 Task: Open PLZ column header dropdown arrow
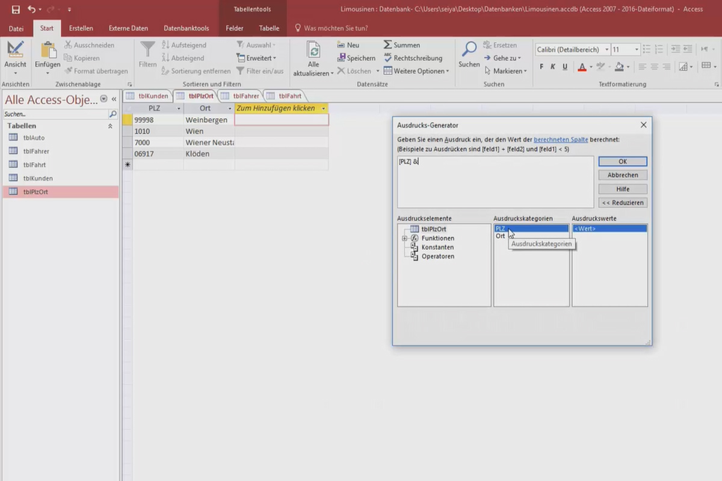(x=179, y=109)
